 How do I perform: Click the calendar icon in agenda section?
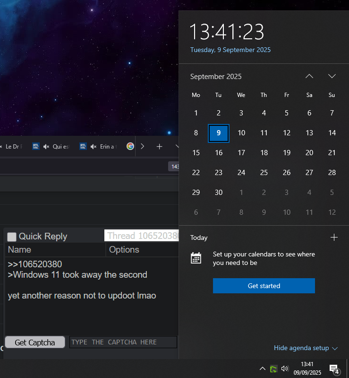tap(196, 258)
